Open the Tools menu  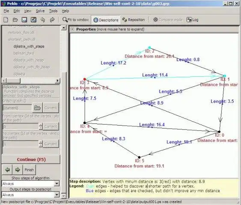[x=53, y=11]
